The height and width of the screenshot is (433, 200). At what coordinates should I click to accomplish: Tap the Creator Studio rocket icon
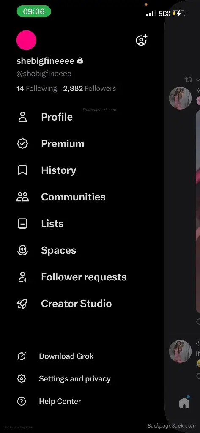(x=22, y=304)
